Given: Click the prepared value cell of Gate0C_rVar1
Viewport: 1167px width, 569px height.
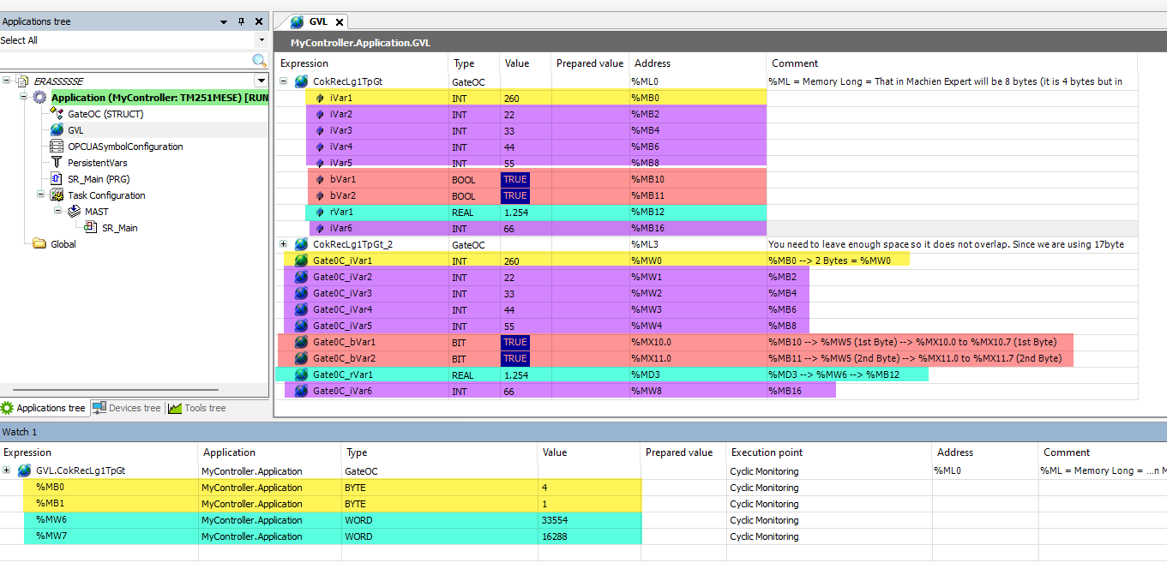Looking at the screenshot, I should coord(590,374).
